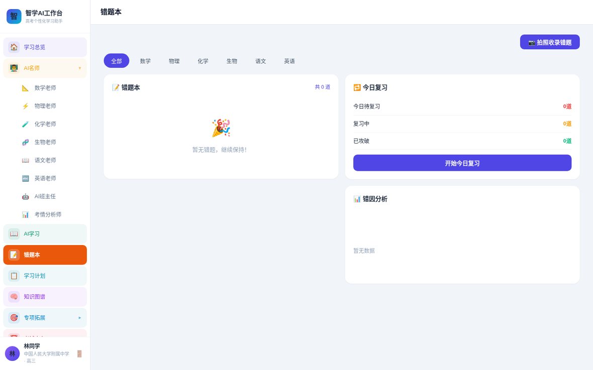Filter wrong questions by 化学
Image resolution: width=593 pixels, height=370 pixels.
(203, 61)
